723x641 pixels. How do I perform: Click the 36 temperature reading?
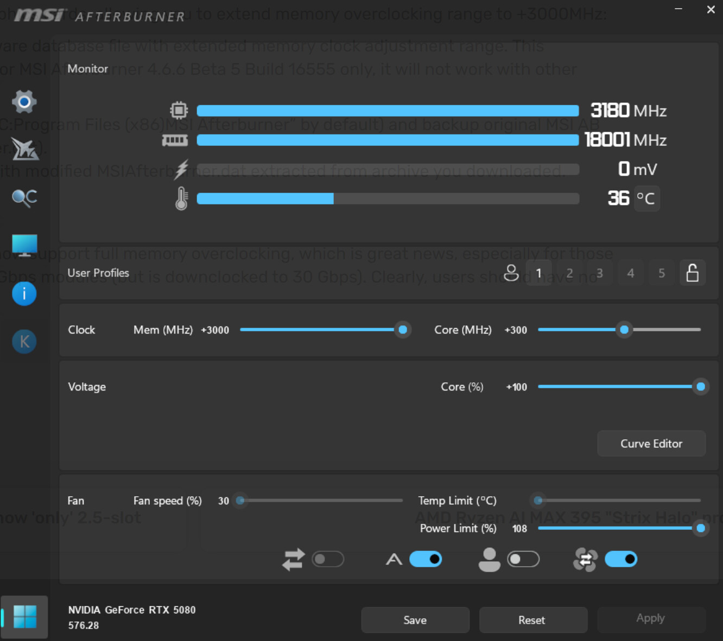coord(618,198)
